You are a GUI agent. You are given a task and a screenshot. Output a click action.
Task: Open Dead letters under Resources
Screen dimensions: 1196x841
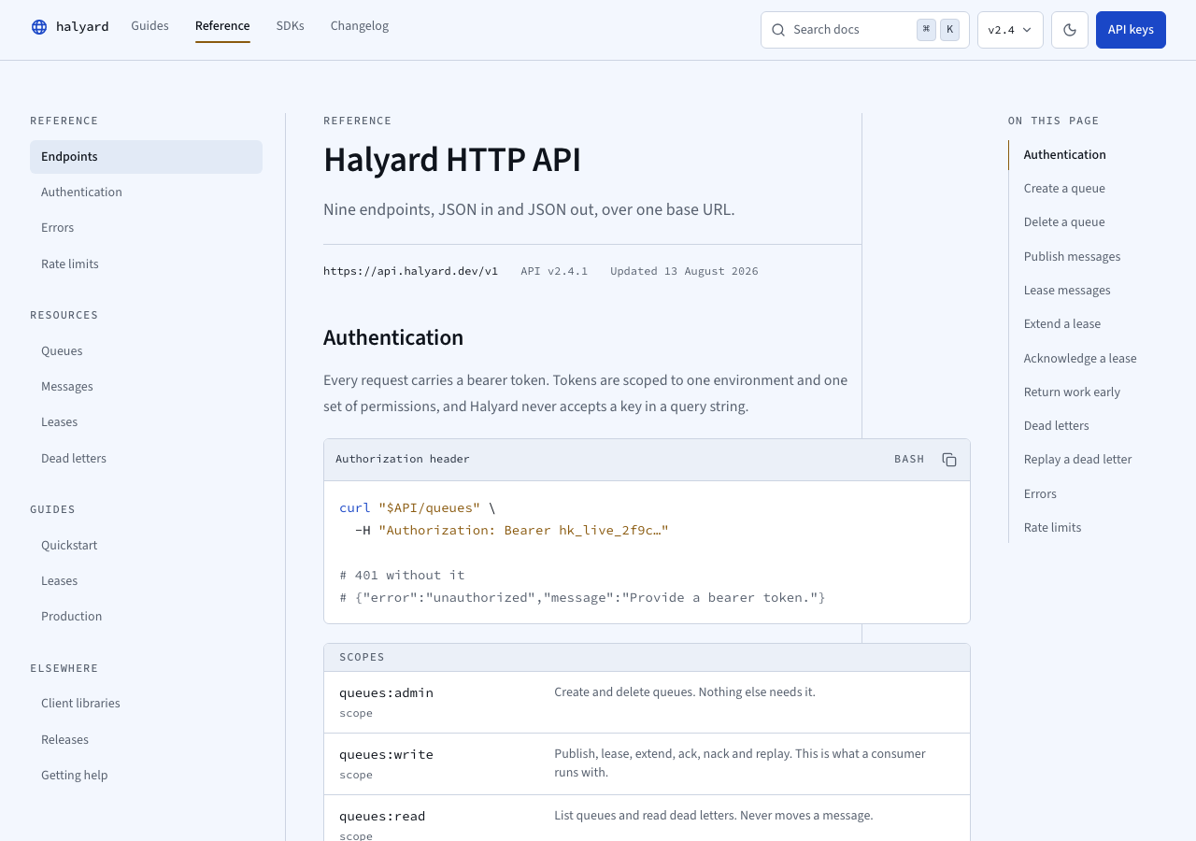[x=146, y=459]
